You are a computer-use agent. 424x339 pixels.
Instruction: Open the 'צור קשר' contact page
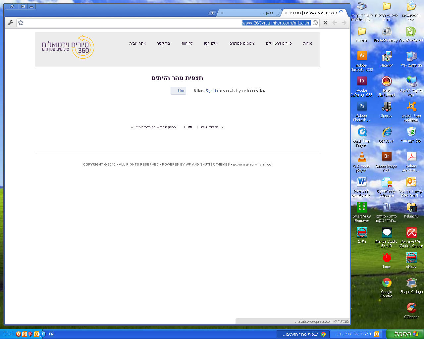(163, 43)
